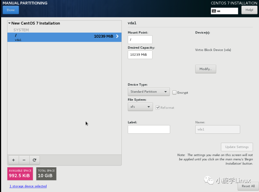Image resolution: width=259 pixels, height=192 pixels.
Task: Click the empty Label text field
Action: [x=149, y=129]
